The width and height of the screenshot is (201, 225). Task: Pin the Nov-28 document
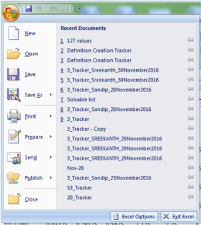coord(190,167)
